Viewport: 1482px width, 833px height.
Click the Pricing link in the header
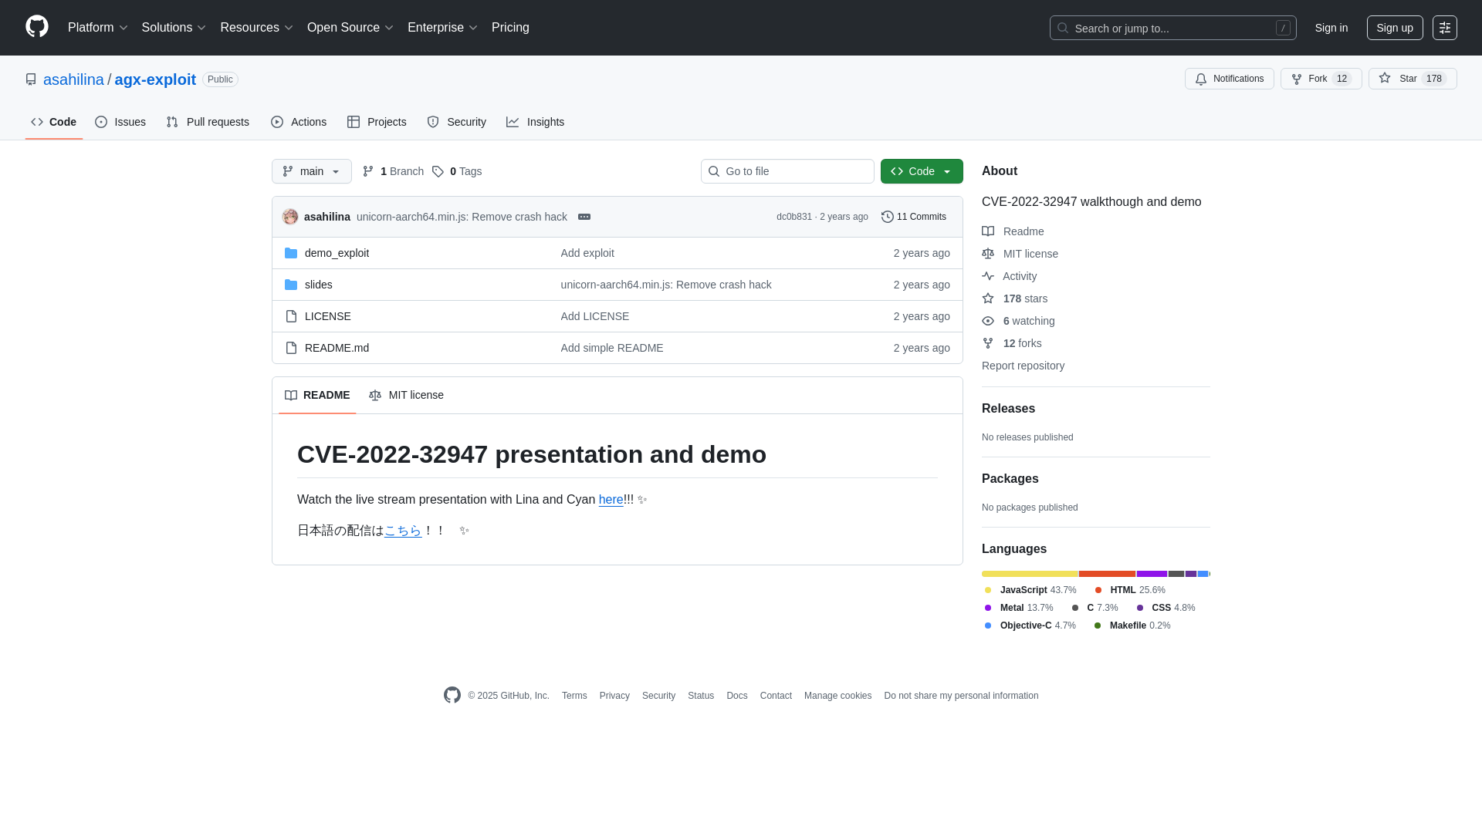point(510,28)
